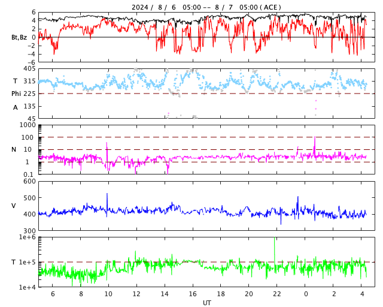Click the '20' hour tick on UT axis
The image size is (383, 307).
pyautogui.click(x=249, y=294)
